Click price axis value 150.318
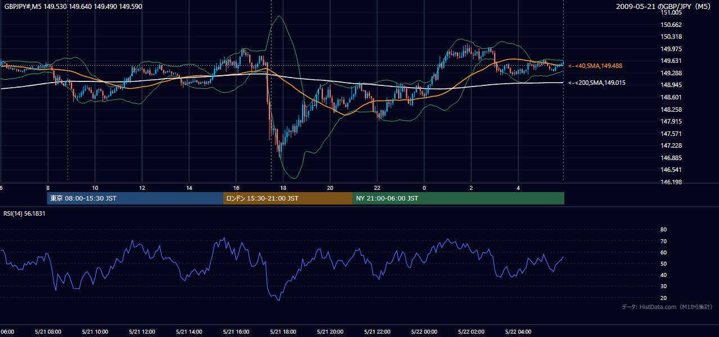The width and height of the screenshot is (719, 337). [671, 37]
